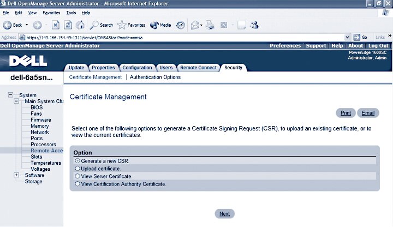Image resolution: width=393 pixels, height=227 pixels.
Task: Open the Messenger people icon
Action: 254,25
